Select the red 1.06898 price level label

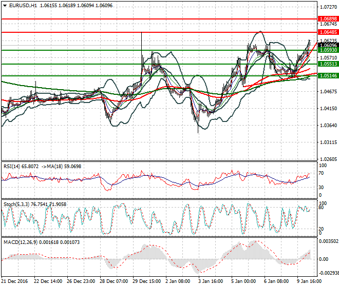click(x=328, y=19)
